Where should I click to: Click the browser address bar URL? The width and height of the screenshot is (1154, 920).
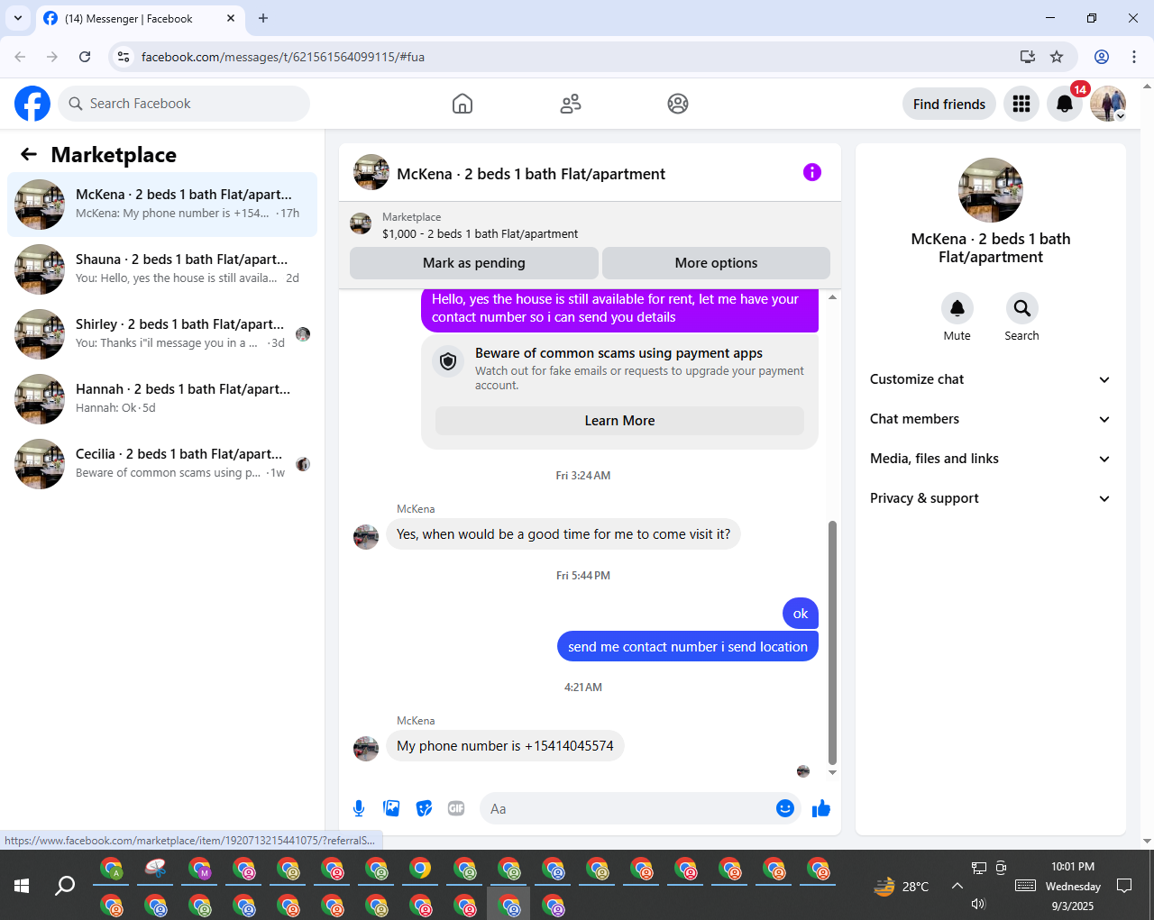(x=283, y=57)
